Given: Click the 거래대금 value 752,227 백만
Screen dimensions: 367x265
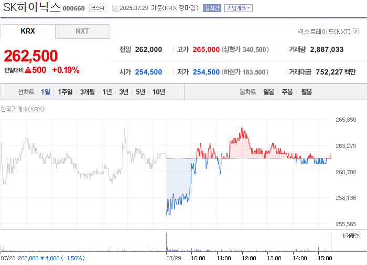Looking at the screenshot, I should click(x=336, y=72).
